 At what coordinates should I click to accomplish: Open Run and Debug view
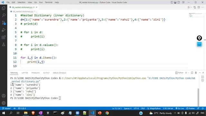point(4,30)
